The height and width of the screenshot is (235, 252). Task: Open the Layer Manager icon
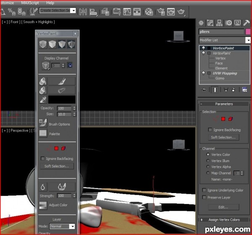click(105, 12)
